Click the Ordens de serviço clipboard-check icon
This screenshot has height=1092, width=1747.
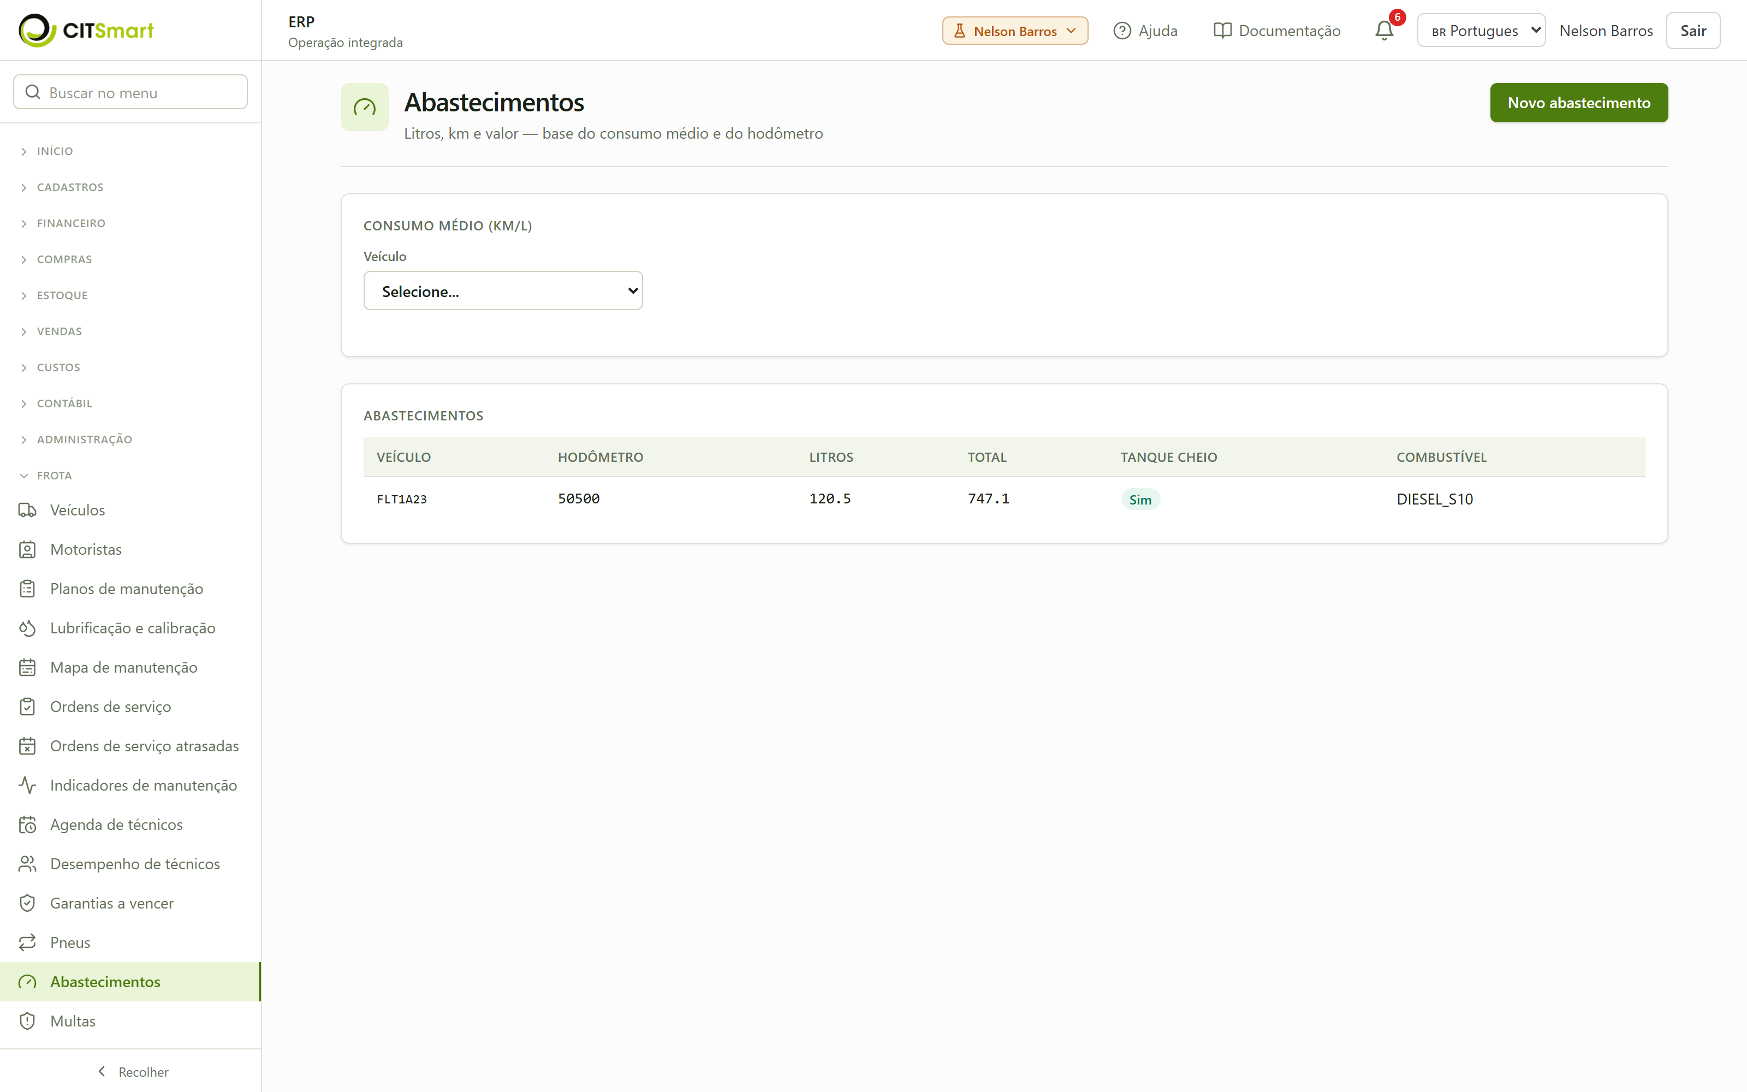[27, 707]
